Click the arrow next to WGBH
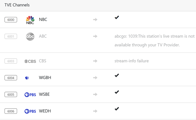196x120 pixels. (95, 78)
